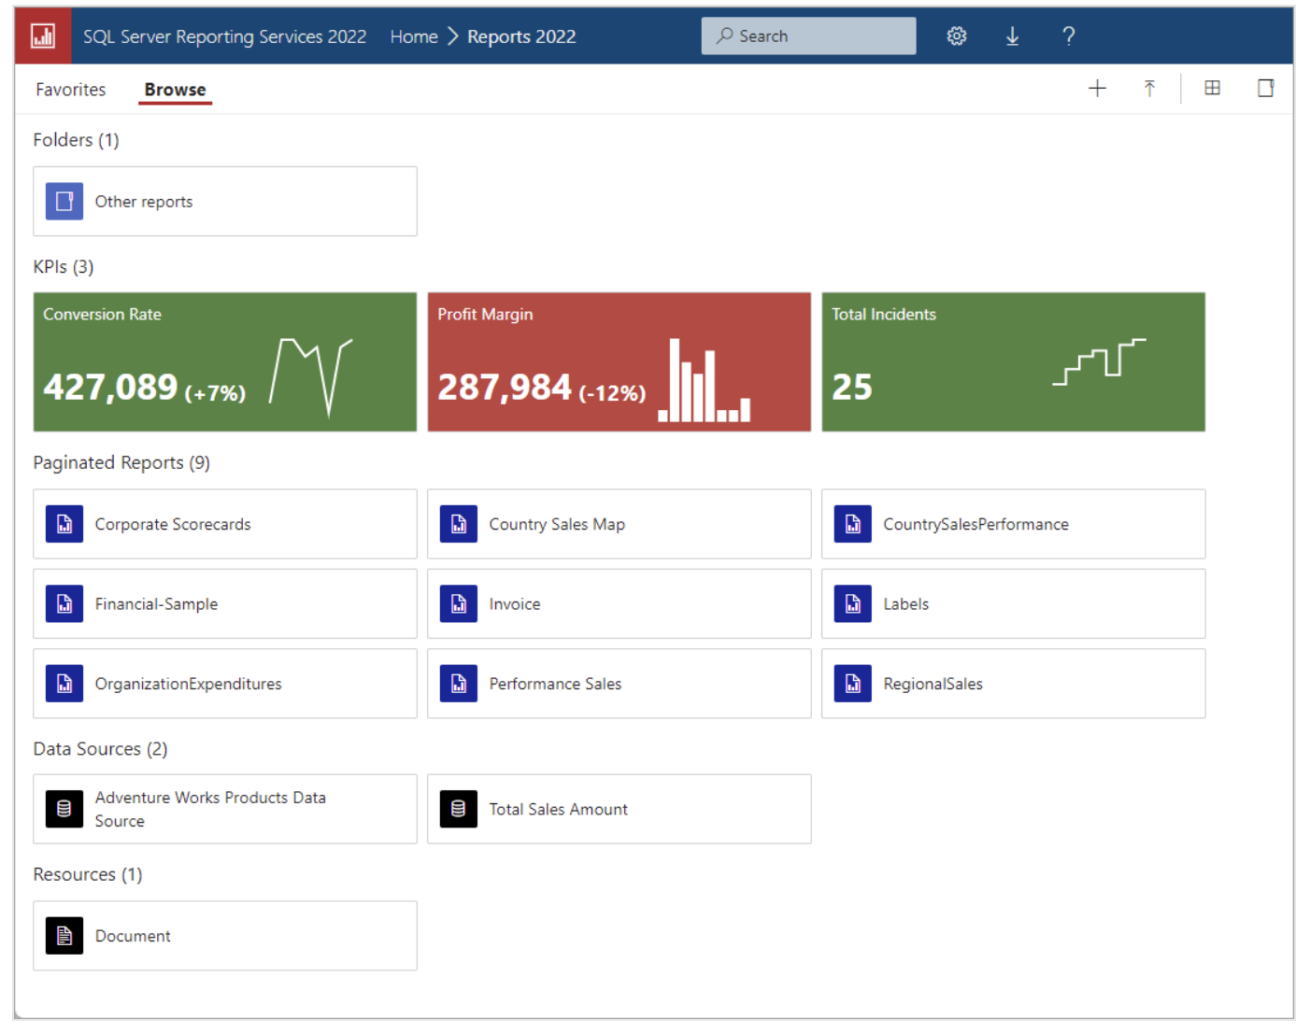Click the Other reports folder icon

[64, 201]
